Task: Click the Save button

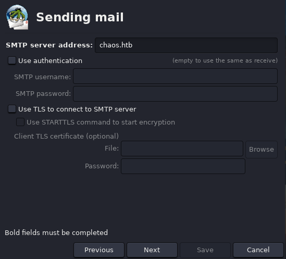Action: coord(205,250)
